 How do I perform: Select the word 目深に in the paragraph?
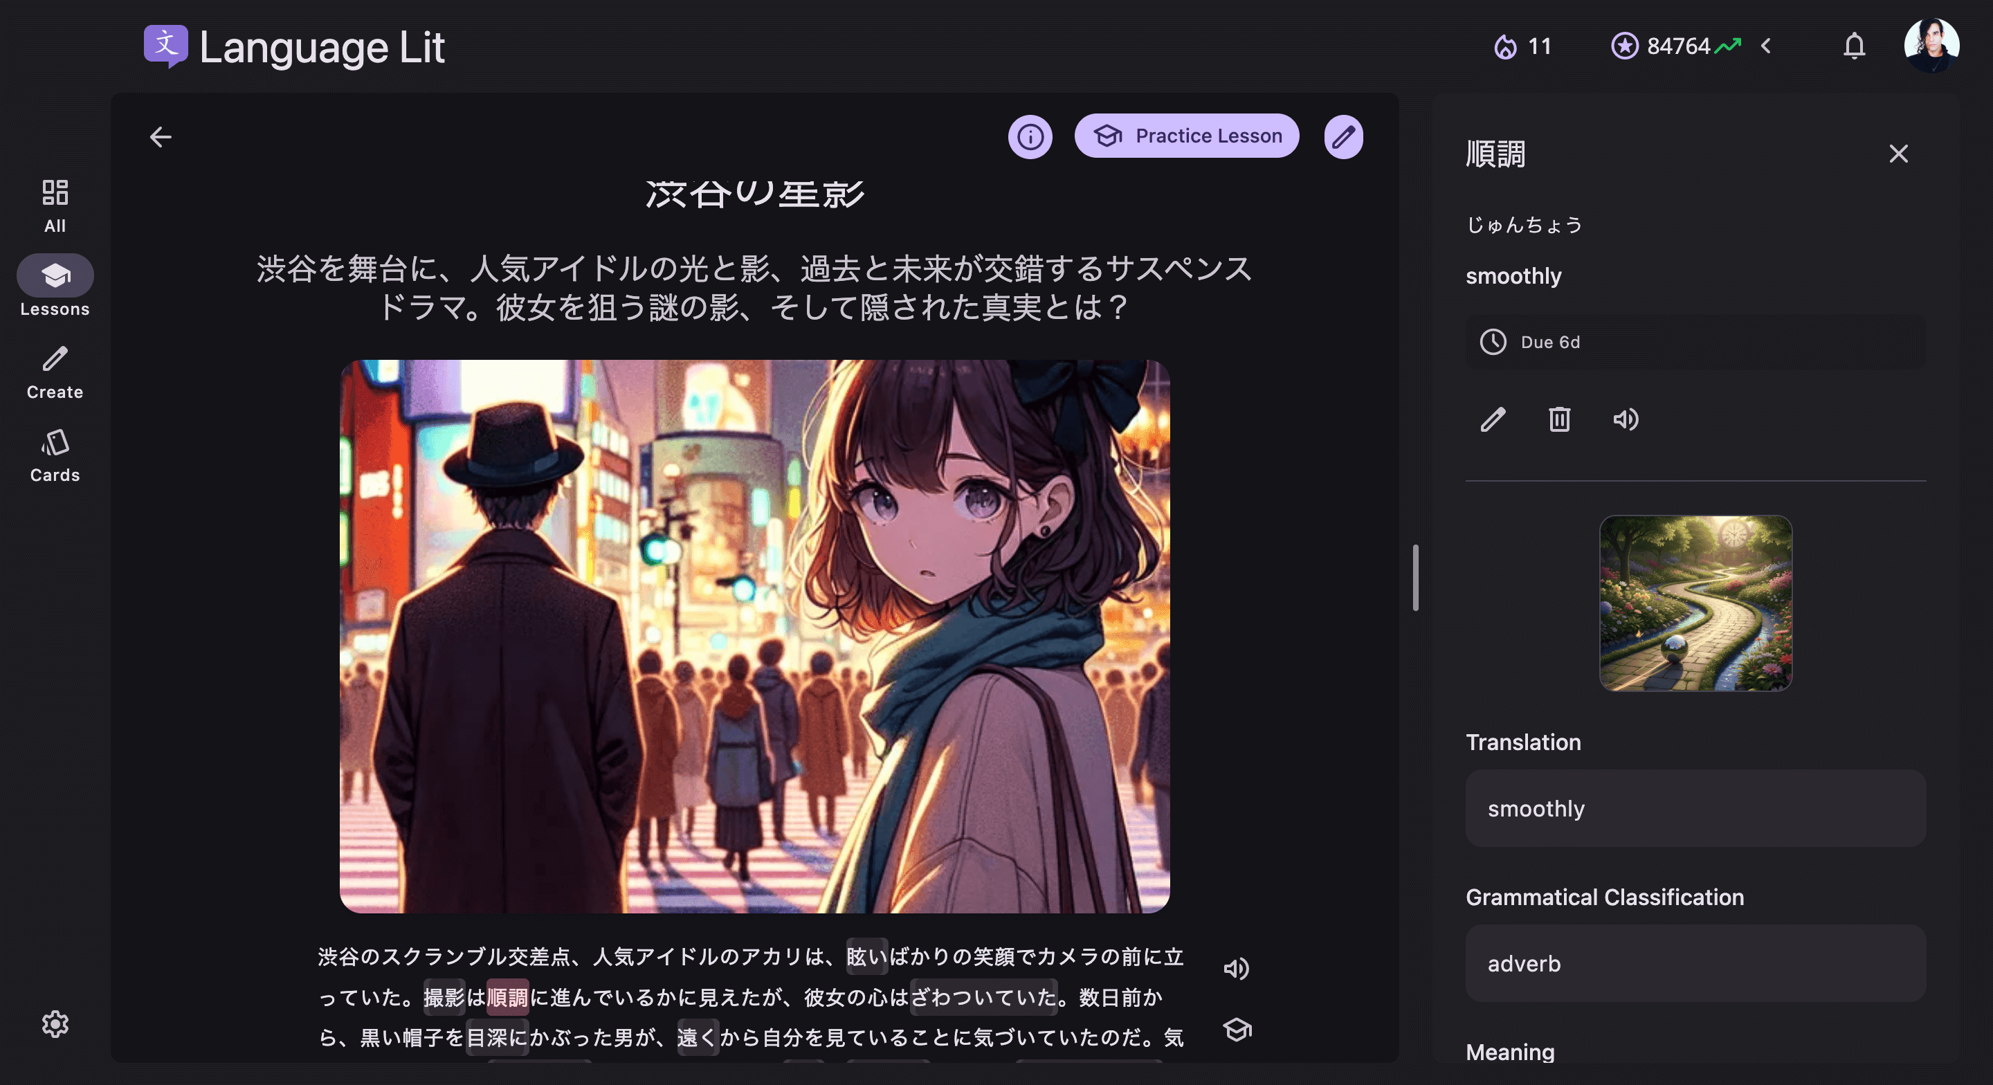pyautogui.click(x=497, y=1037)
